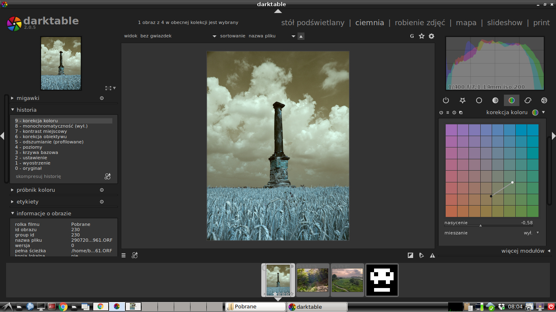Image resolution: width=556 pixels, height=312 pixels.
Task: Select the tone modules group icon
Action: point(495,100)
